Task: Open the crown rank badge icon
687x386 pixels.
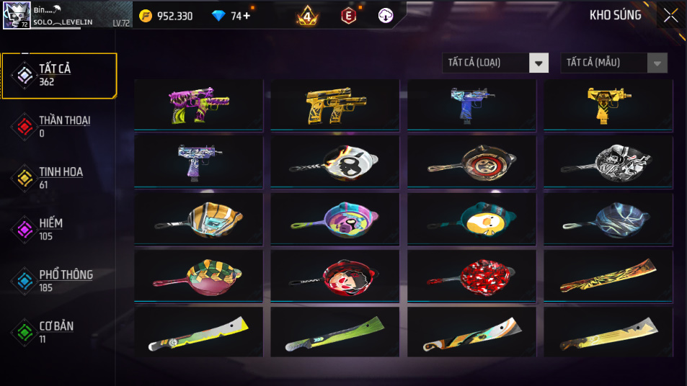Action: [307, 16]
